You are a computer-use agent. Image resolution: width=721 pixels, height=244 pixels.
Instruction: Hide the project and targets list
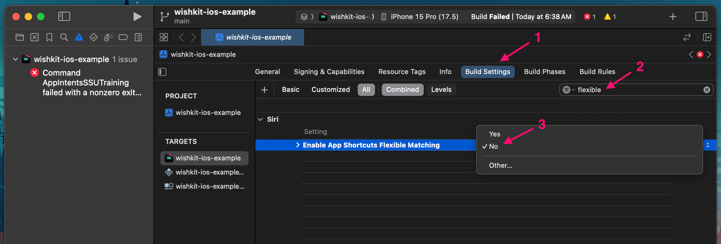pyautogui.click(x=162, y=72)
